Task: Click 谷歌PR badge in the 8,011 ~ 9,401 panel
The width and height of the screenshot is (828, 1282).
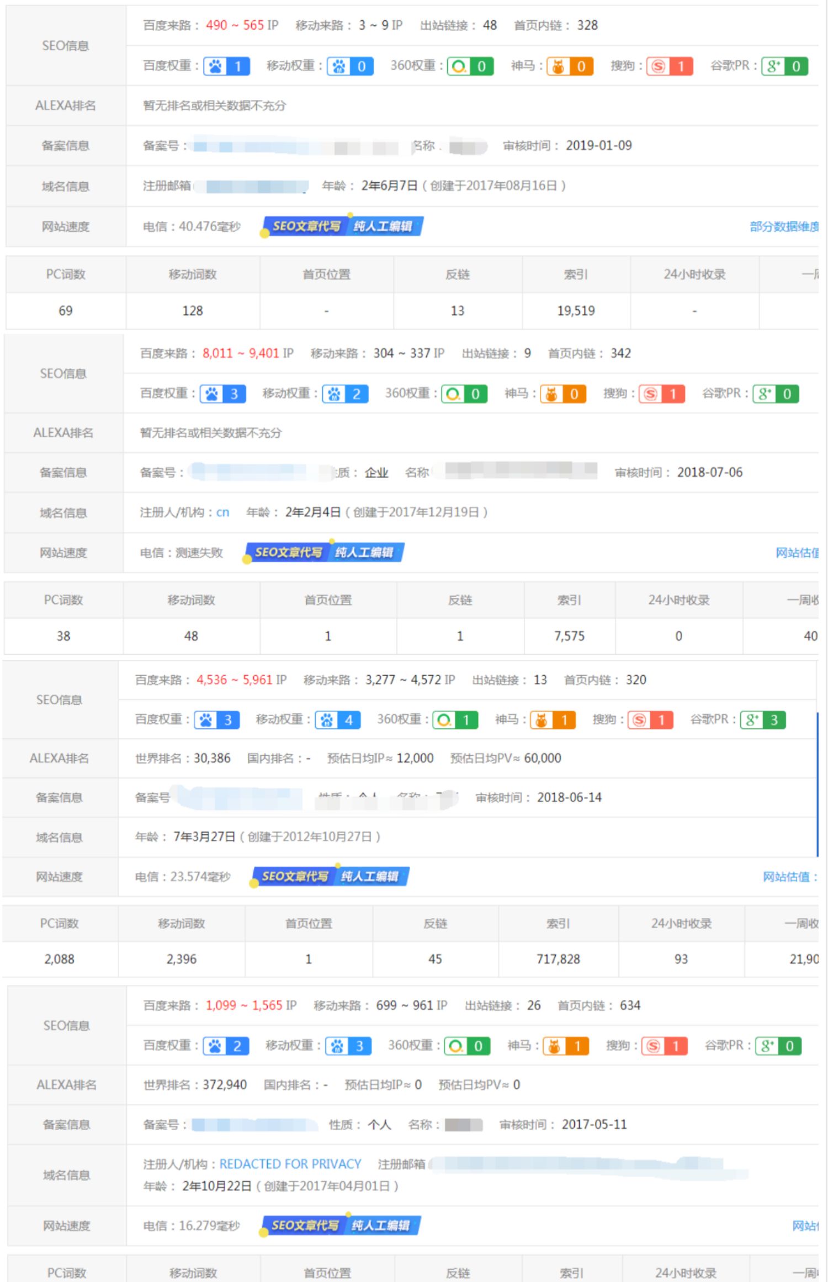Action: tap(776, 394)
